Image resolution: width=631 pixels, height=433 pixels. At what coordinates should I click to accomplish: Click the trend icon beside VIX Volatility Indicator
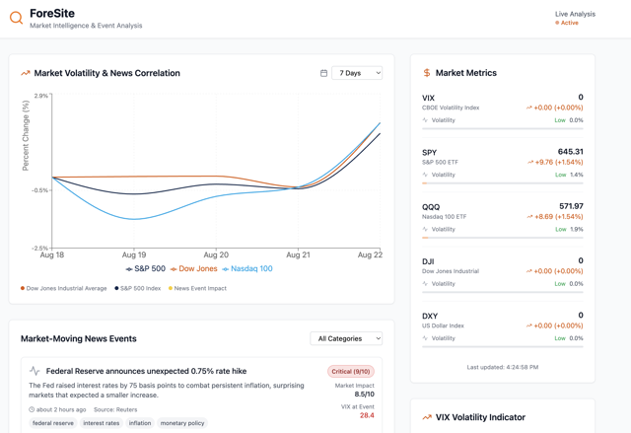pyautogui.click(x=427, y=417)
